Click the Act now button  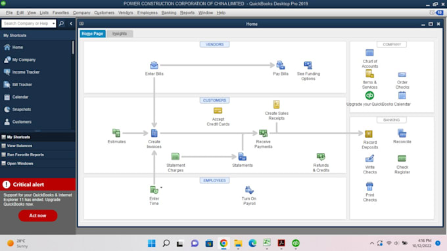click(x=37, y=216)
